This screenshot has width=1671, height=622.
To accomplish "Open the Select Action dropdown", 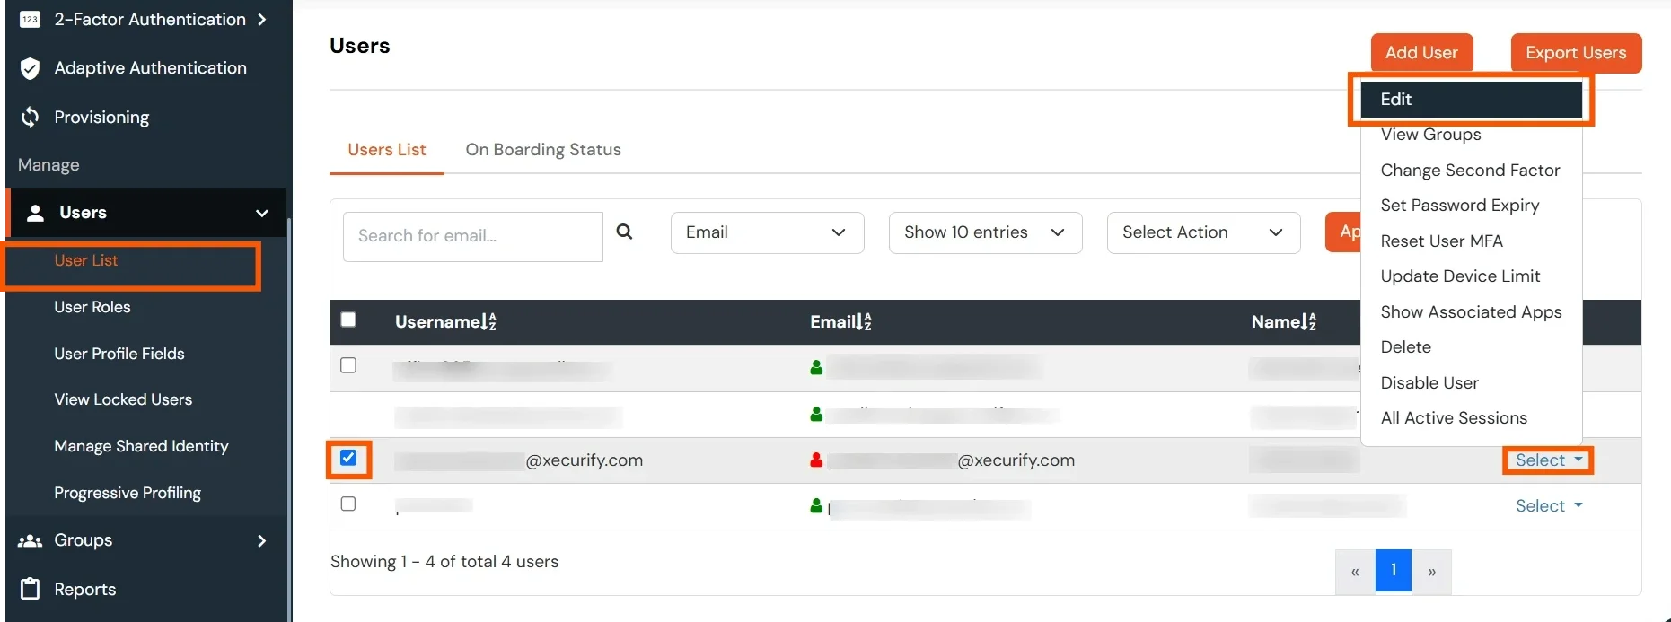I will [x=1203, y=232].
